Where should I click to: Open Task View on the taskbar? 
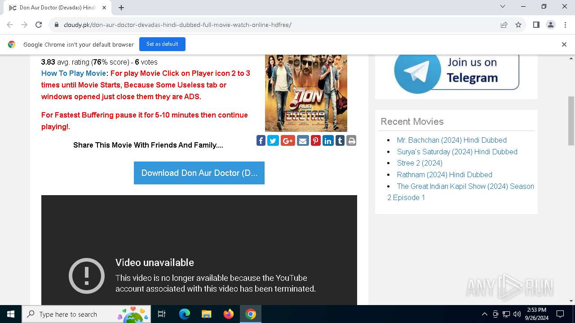coord(162,314)
